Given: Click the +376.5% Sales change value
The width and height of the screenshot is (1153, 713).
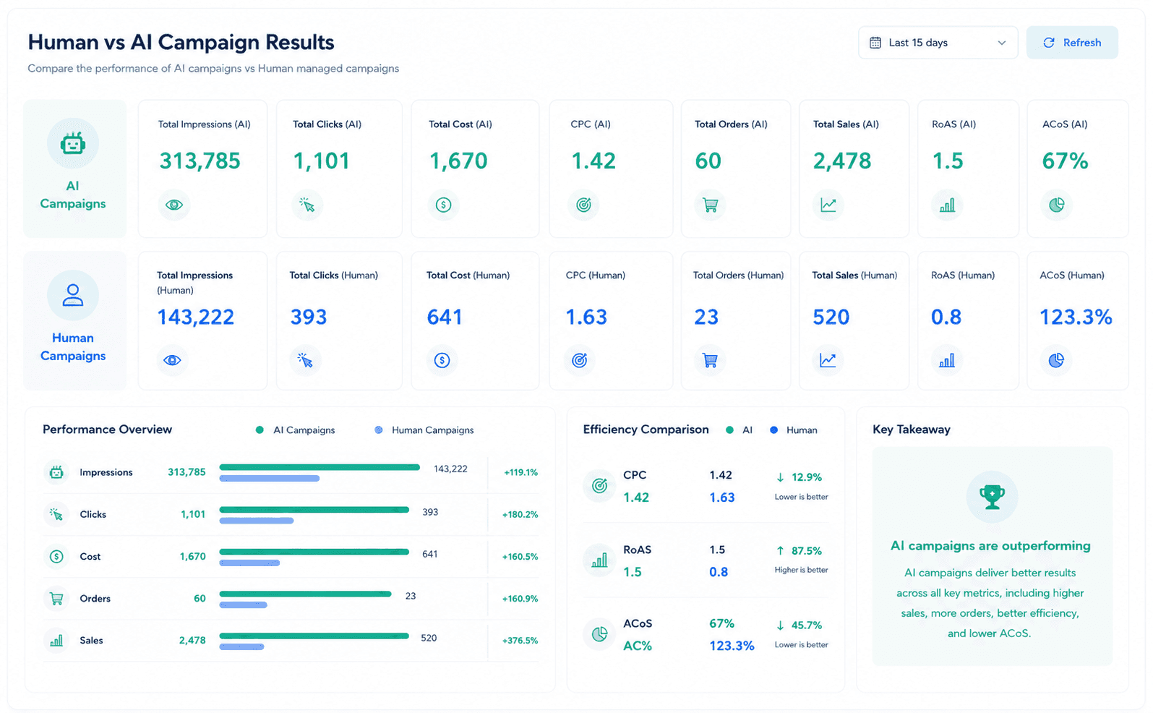Looking at the screenshot, I should click(x=520, y=641).
